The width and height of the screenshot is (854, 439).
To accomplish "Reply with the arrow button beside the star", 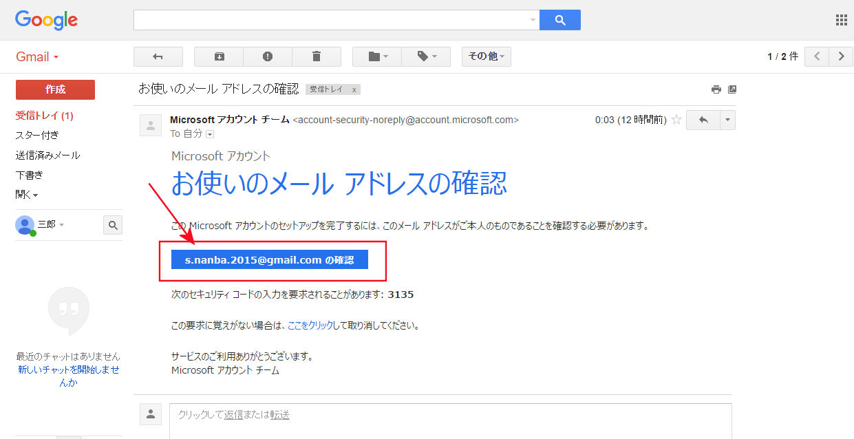I will [x=703, y=120].
